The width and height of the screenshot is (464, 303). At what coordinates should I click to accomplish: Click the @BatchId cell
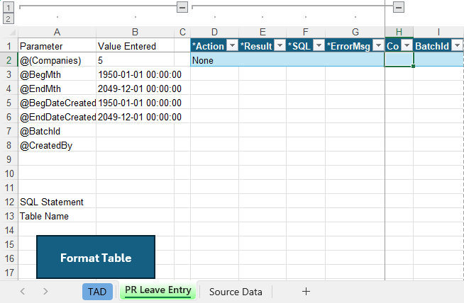pyautogui.click(x=57, y=131)
